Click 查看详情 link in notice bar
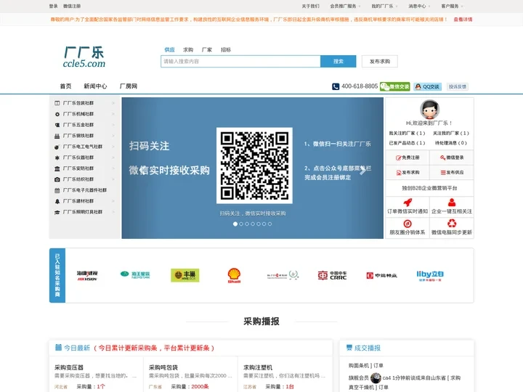The height and width of the screenshot is (392, 523). 463,20
